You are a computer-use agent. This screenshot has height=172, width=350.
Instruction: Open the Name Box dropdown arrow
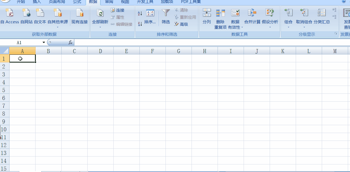[44, 43]
